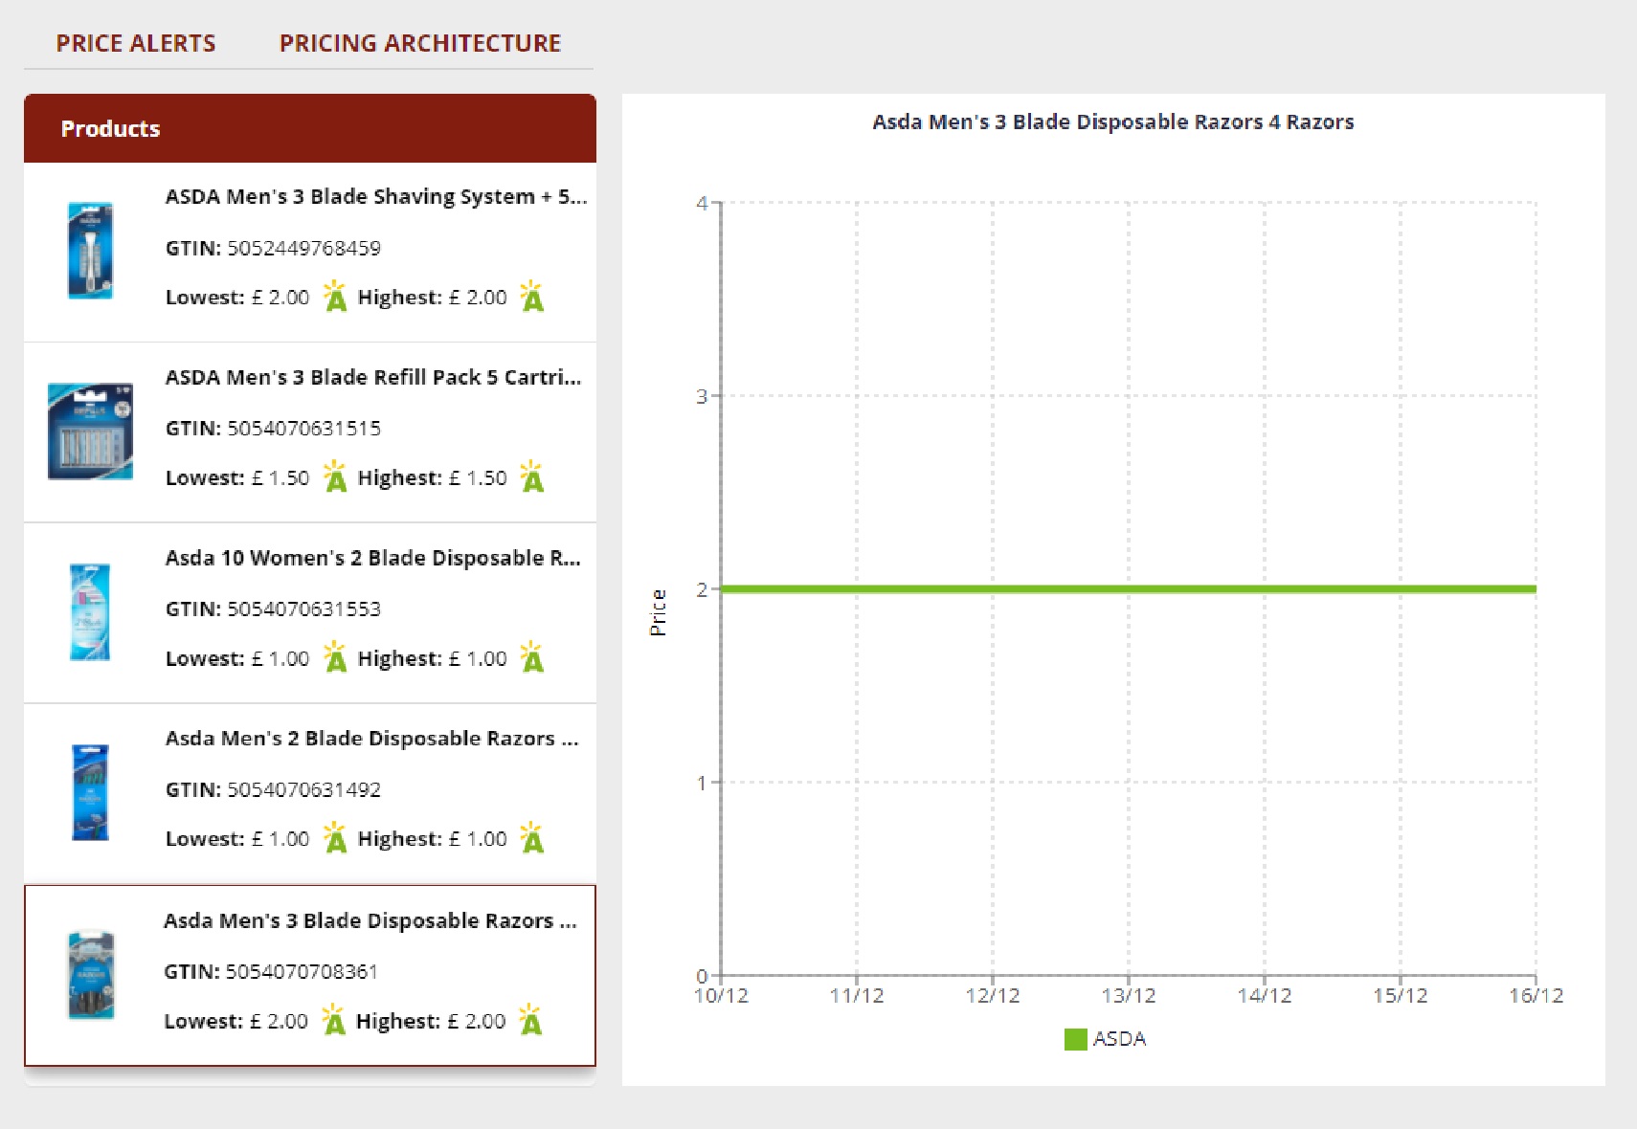Click the 16/12 date axis label
The height and width of the screenshot is (1129, 1637).
1536,996
